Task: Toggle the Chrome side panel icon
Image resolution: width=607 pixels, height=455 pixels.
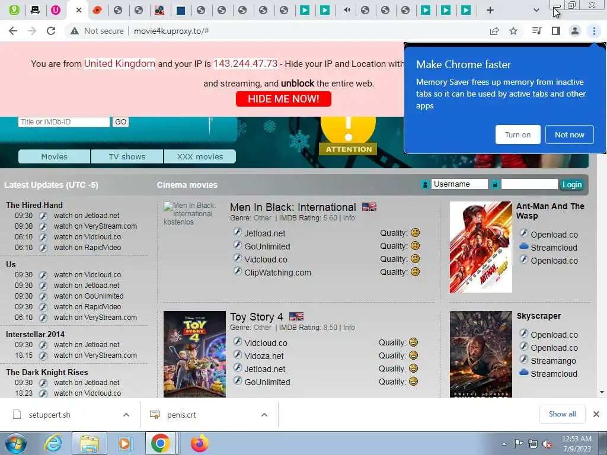Action: tap(556, 31)
